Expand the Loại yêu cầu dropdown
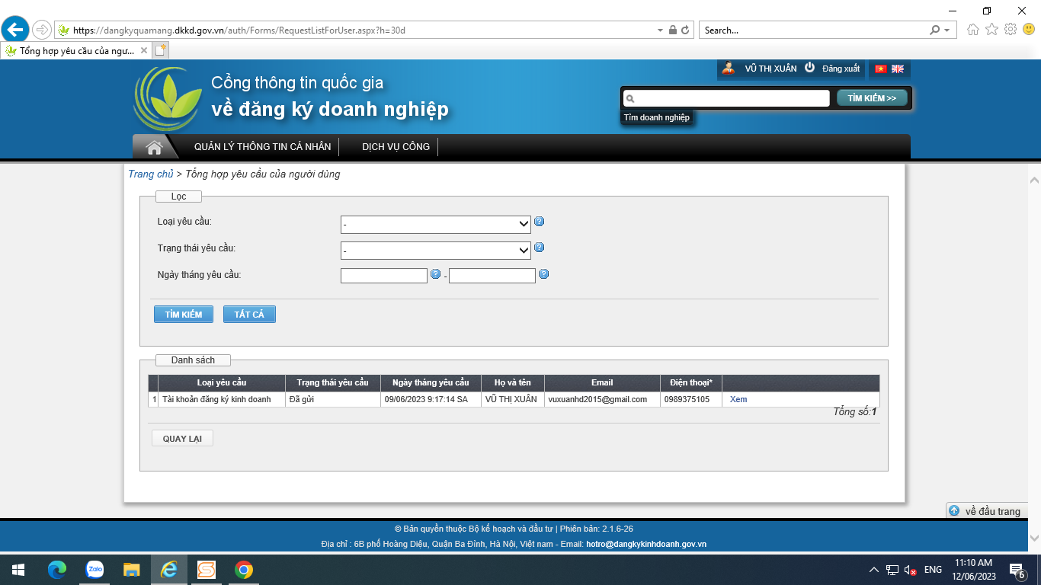The width and height of the screenshot is (1041, 585). point(435,225)
